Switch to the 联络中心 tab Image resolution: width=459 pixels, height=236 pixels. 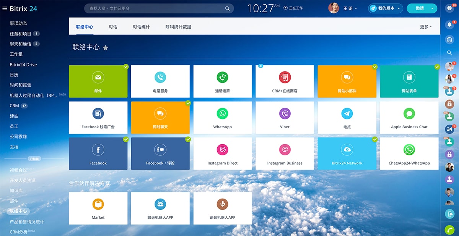[x=85, y=27]
